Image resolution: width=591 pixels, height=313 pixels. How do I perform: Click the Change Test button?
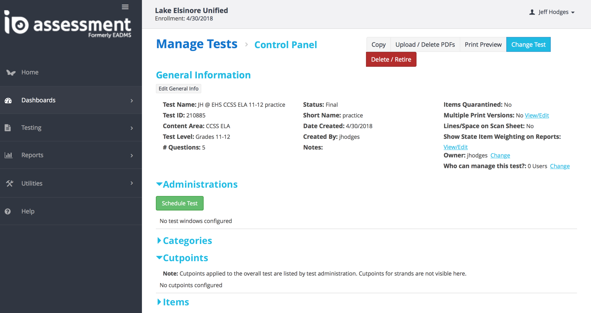point(528,45)
